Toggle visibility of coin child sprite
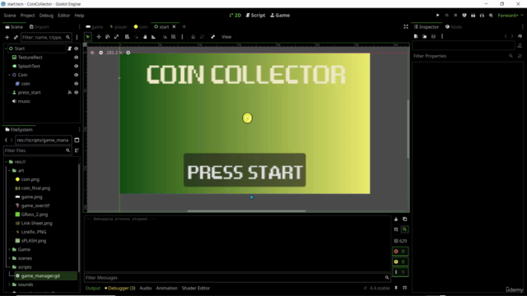 pos(77,84)
